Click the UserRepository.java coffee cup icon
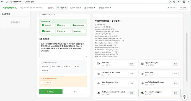This screenshot has width=191, height=101. pos(99,83)
